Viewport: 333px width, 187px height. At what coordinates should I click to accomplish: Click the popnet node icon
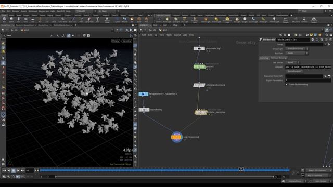[x=199, y=66]
